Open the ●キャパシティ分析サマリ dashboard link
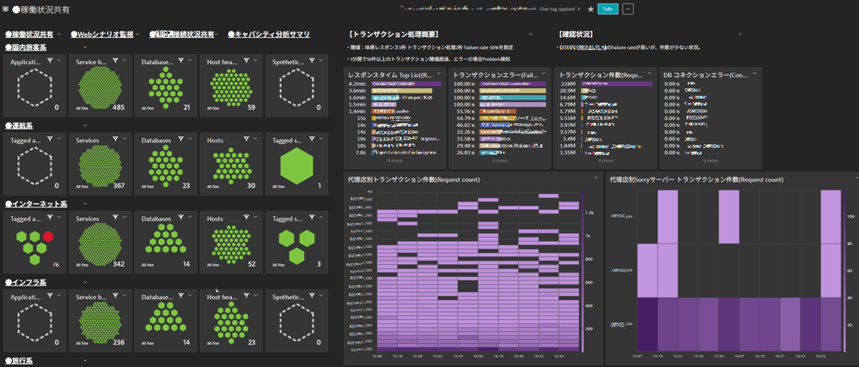 [x=269, y=34]
